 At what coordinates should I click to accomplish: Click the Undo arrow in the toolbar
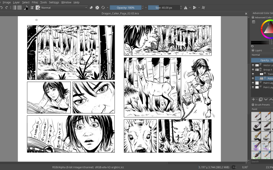(2, 8)
